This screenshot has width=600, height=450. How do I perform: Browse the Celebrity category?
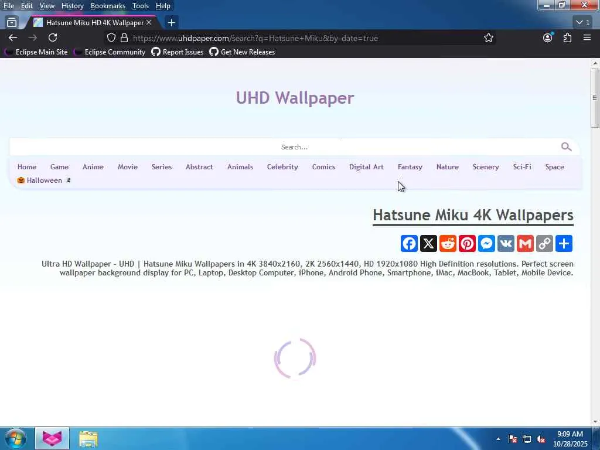[282, 167]
